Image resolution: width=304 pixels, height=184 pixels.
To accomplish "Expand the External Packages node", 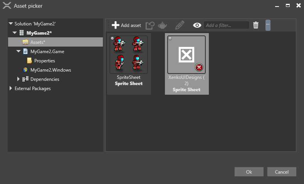I will point(11,89).
